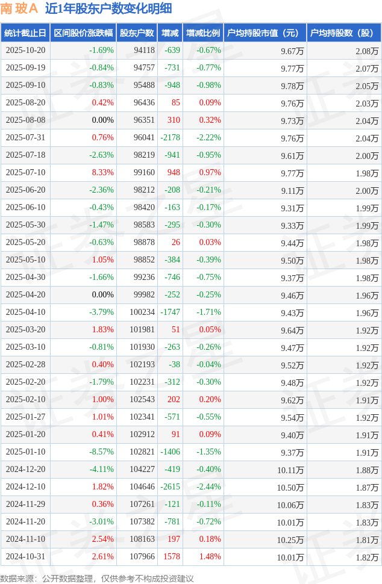Screen dimensions: 382x584
Task: Click the 股东户数 column header
Action: click(136, 33)
